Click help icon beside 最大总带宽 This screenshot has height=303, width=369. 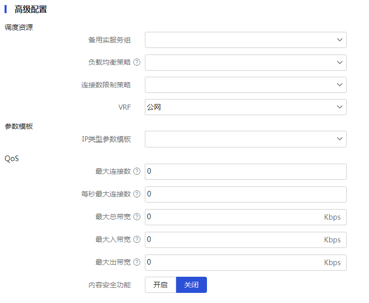[x=137, y=217]
